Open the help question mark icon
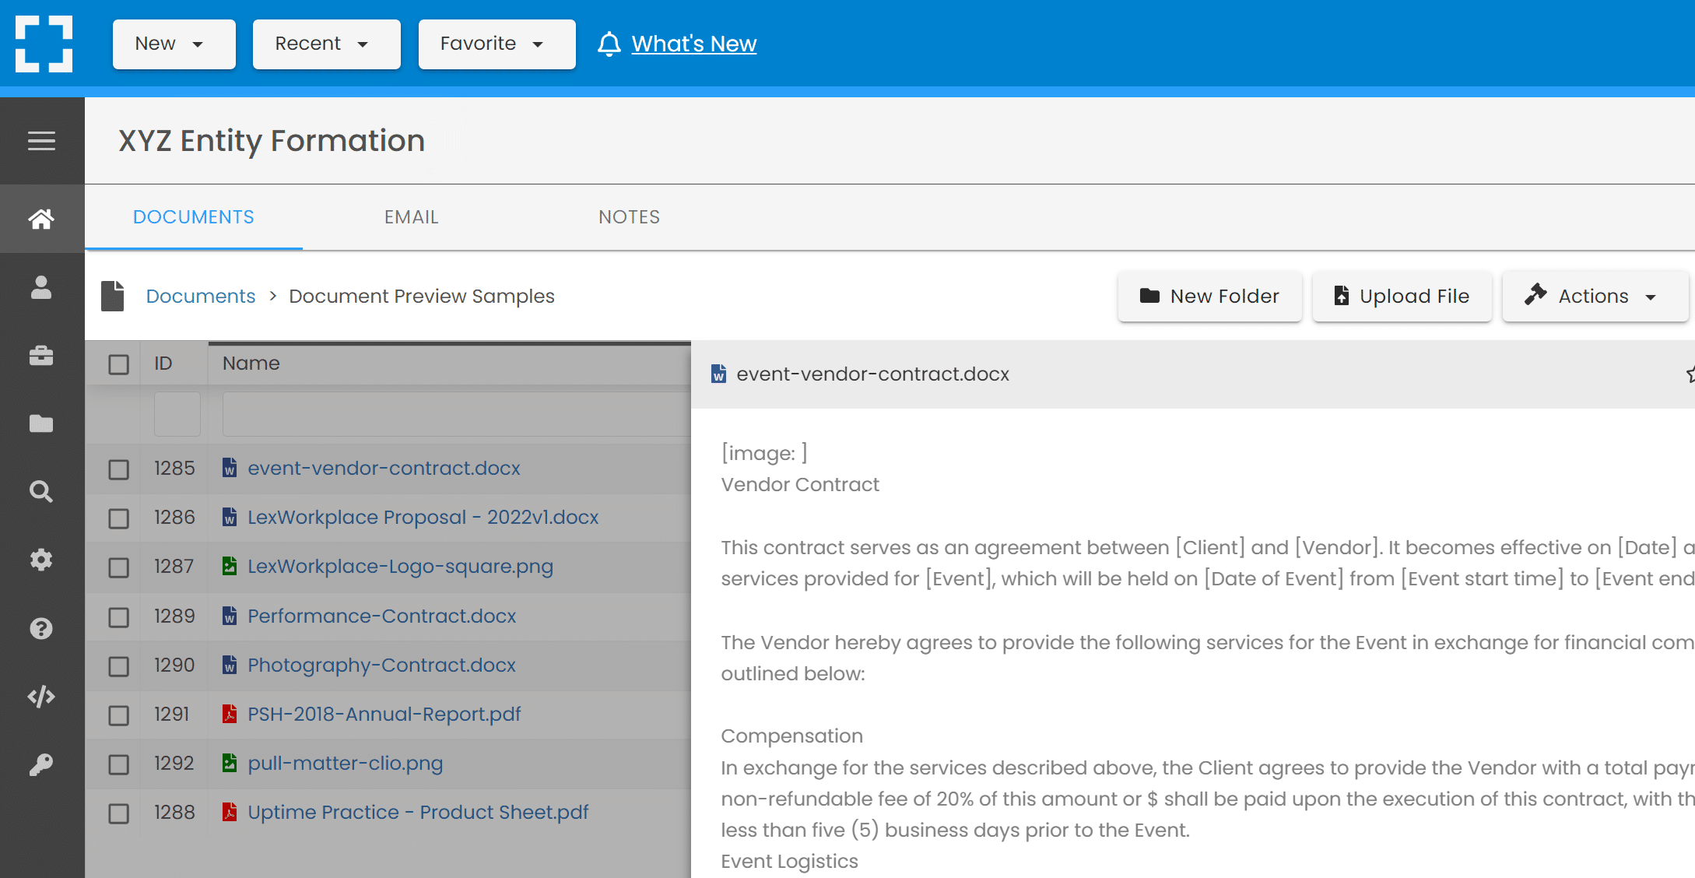1695x878 pixels. pyautogui.click(x=41, y=628)
